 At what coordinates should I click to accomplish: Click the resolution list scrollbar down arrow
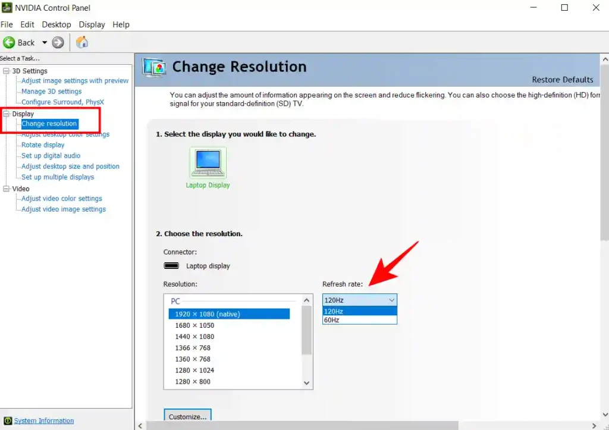pyautogui.click(x=306, y=382)
